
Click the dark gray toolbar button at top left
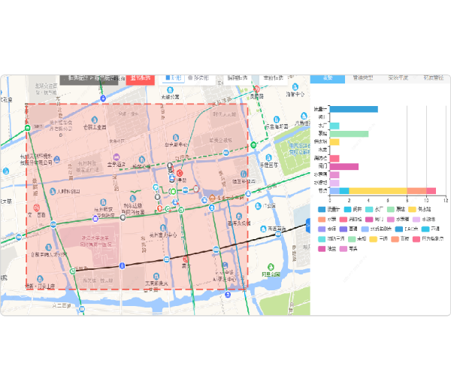pos(89,78)
